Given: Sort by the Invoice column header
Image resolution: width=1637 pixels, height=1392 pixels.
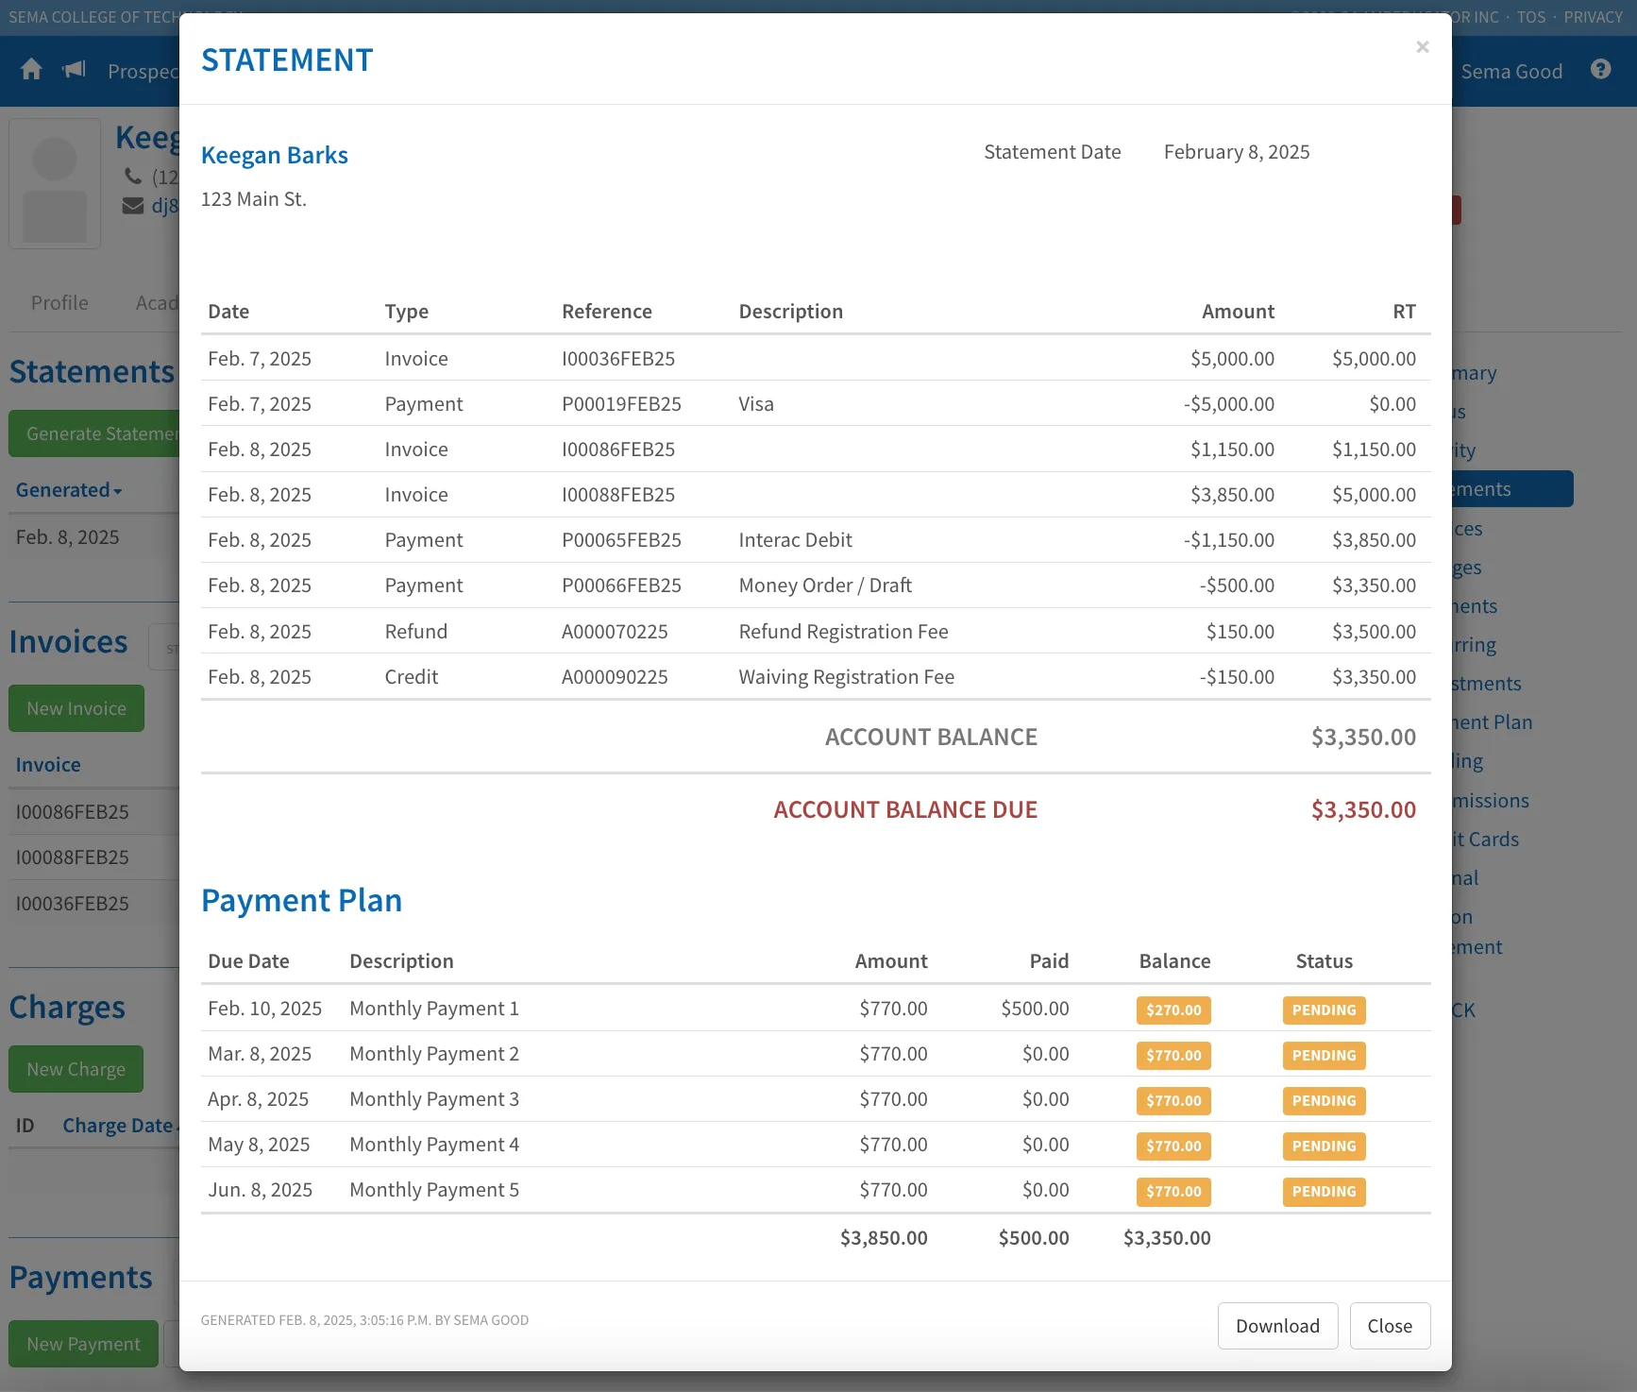Looking at the screenshot, I should pos(48,765).
